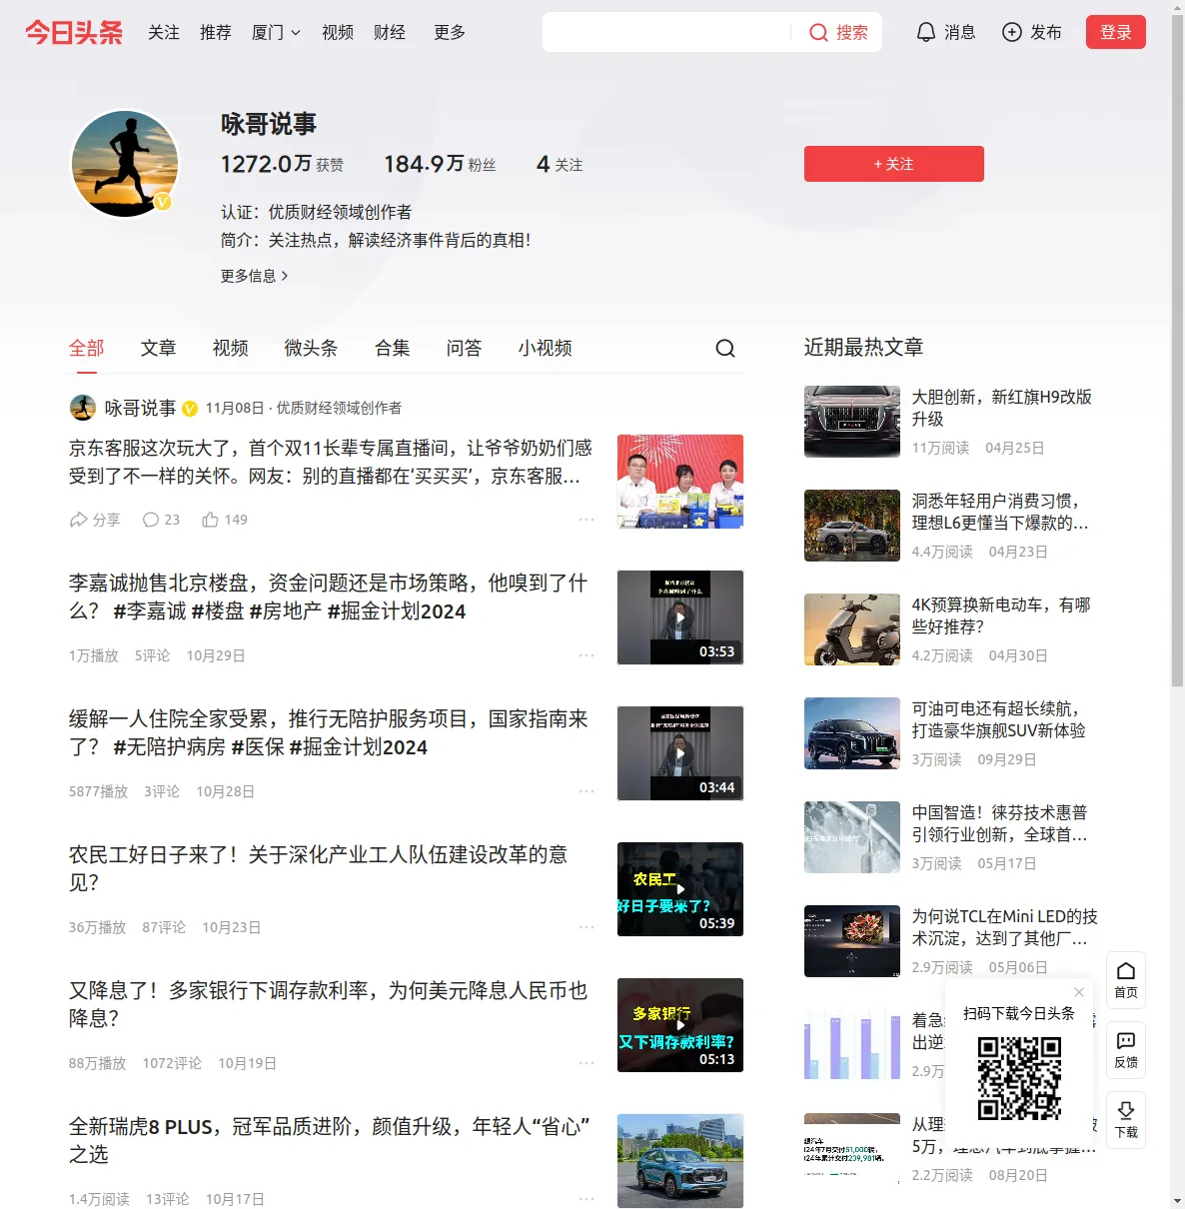Switch to the 合集 tab
Screen dimensions: 1185x1209
pos(393,348)
